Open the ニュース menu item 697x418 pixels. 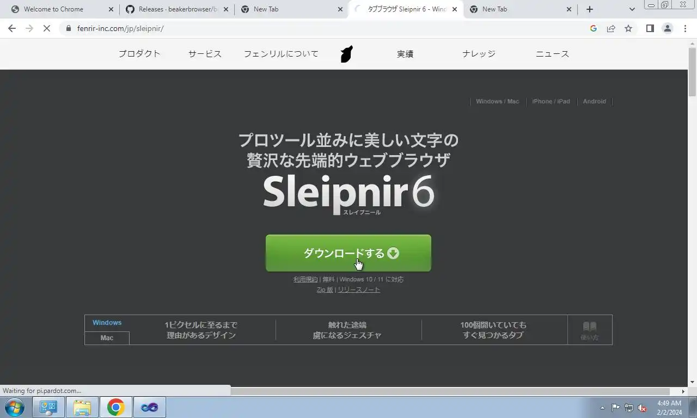[x=552, y=54]
